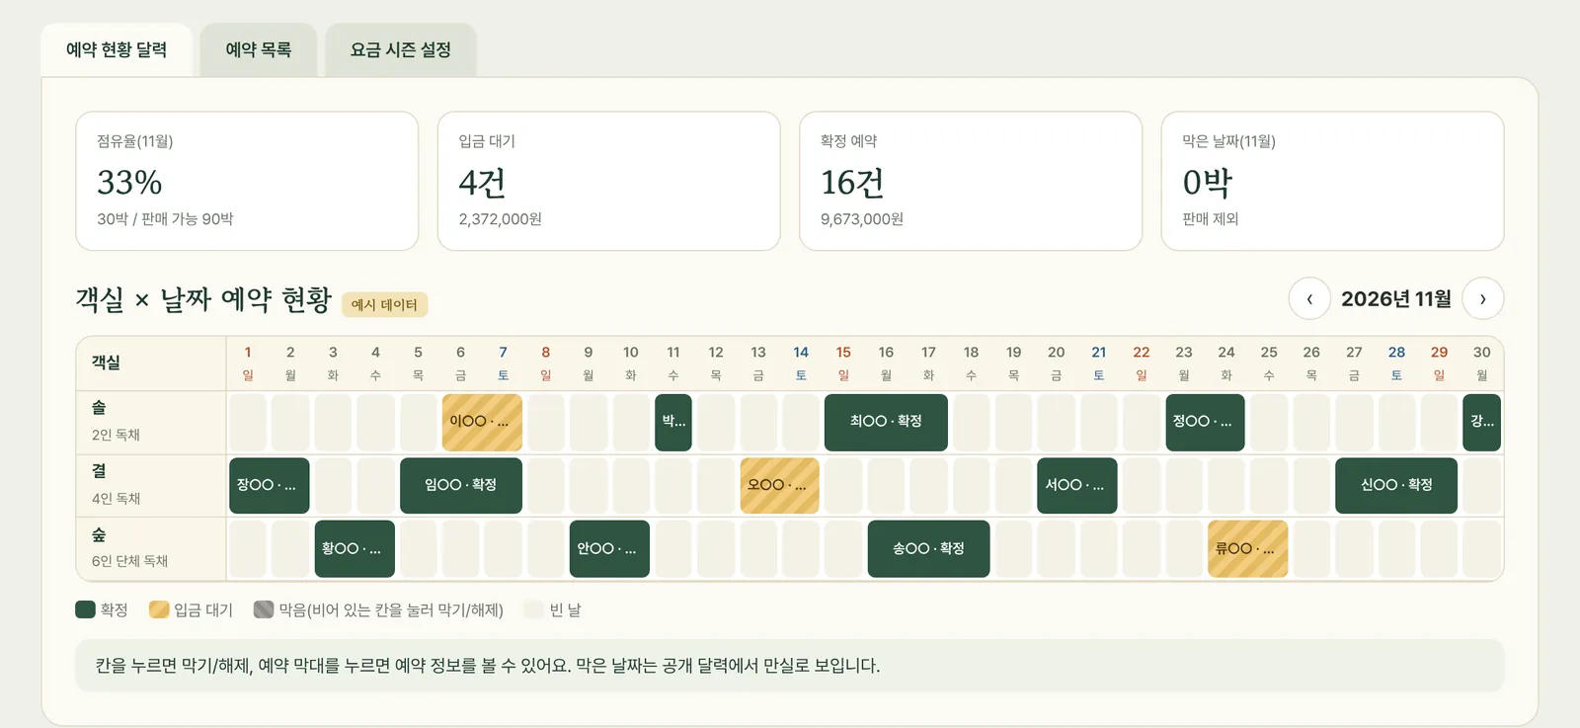Toggle blocking for 숲 room on the 1st
The image size is (1580, 728).
(x=248, y=549)
